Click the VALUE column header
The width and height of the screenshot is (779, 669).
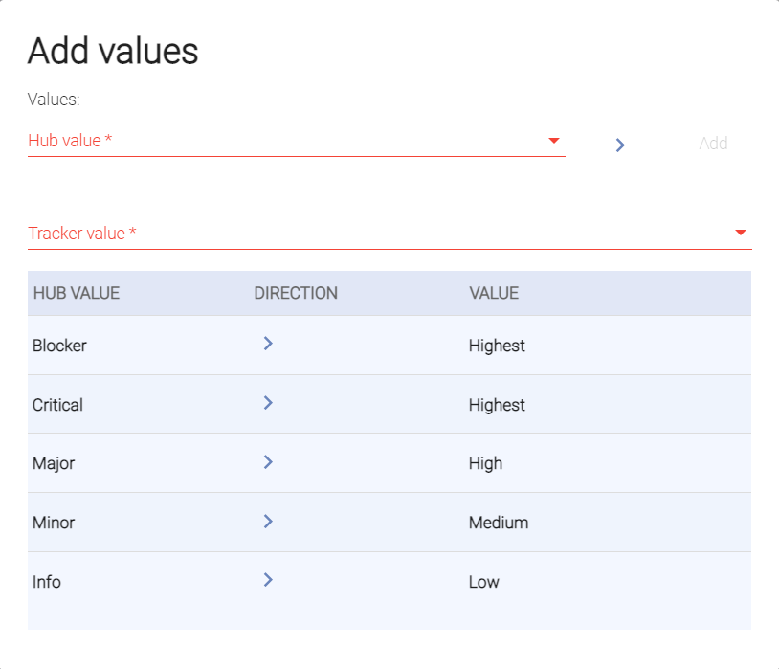pyautogui.click(x=494, y=293)
